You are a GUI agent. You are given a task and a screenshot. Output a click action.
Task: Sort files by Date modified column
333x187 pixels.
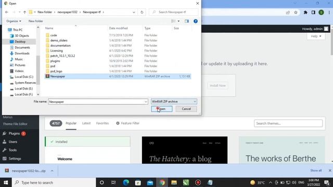coord(118,28)
